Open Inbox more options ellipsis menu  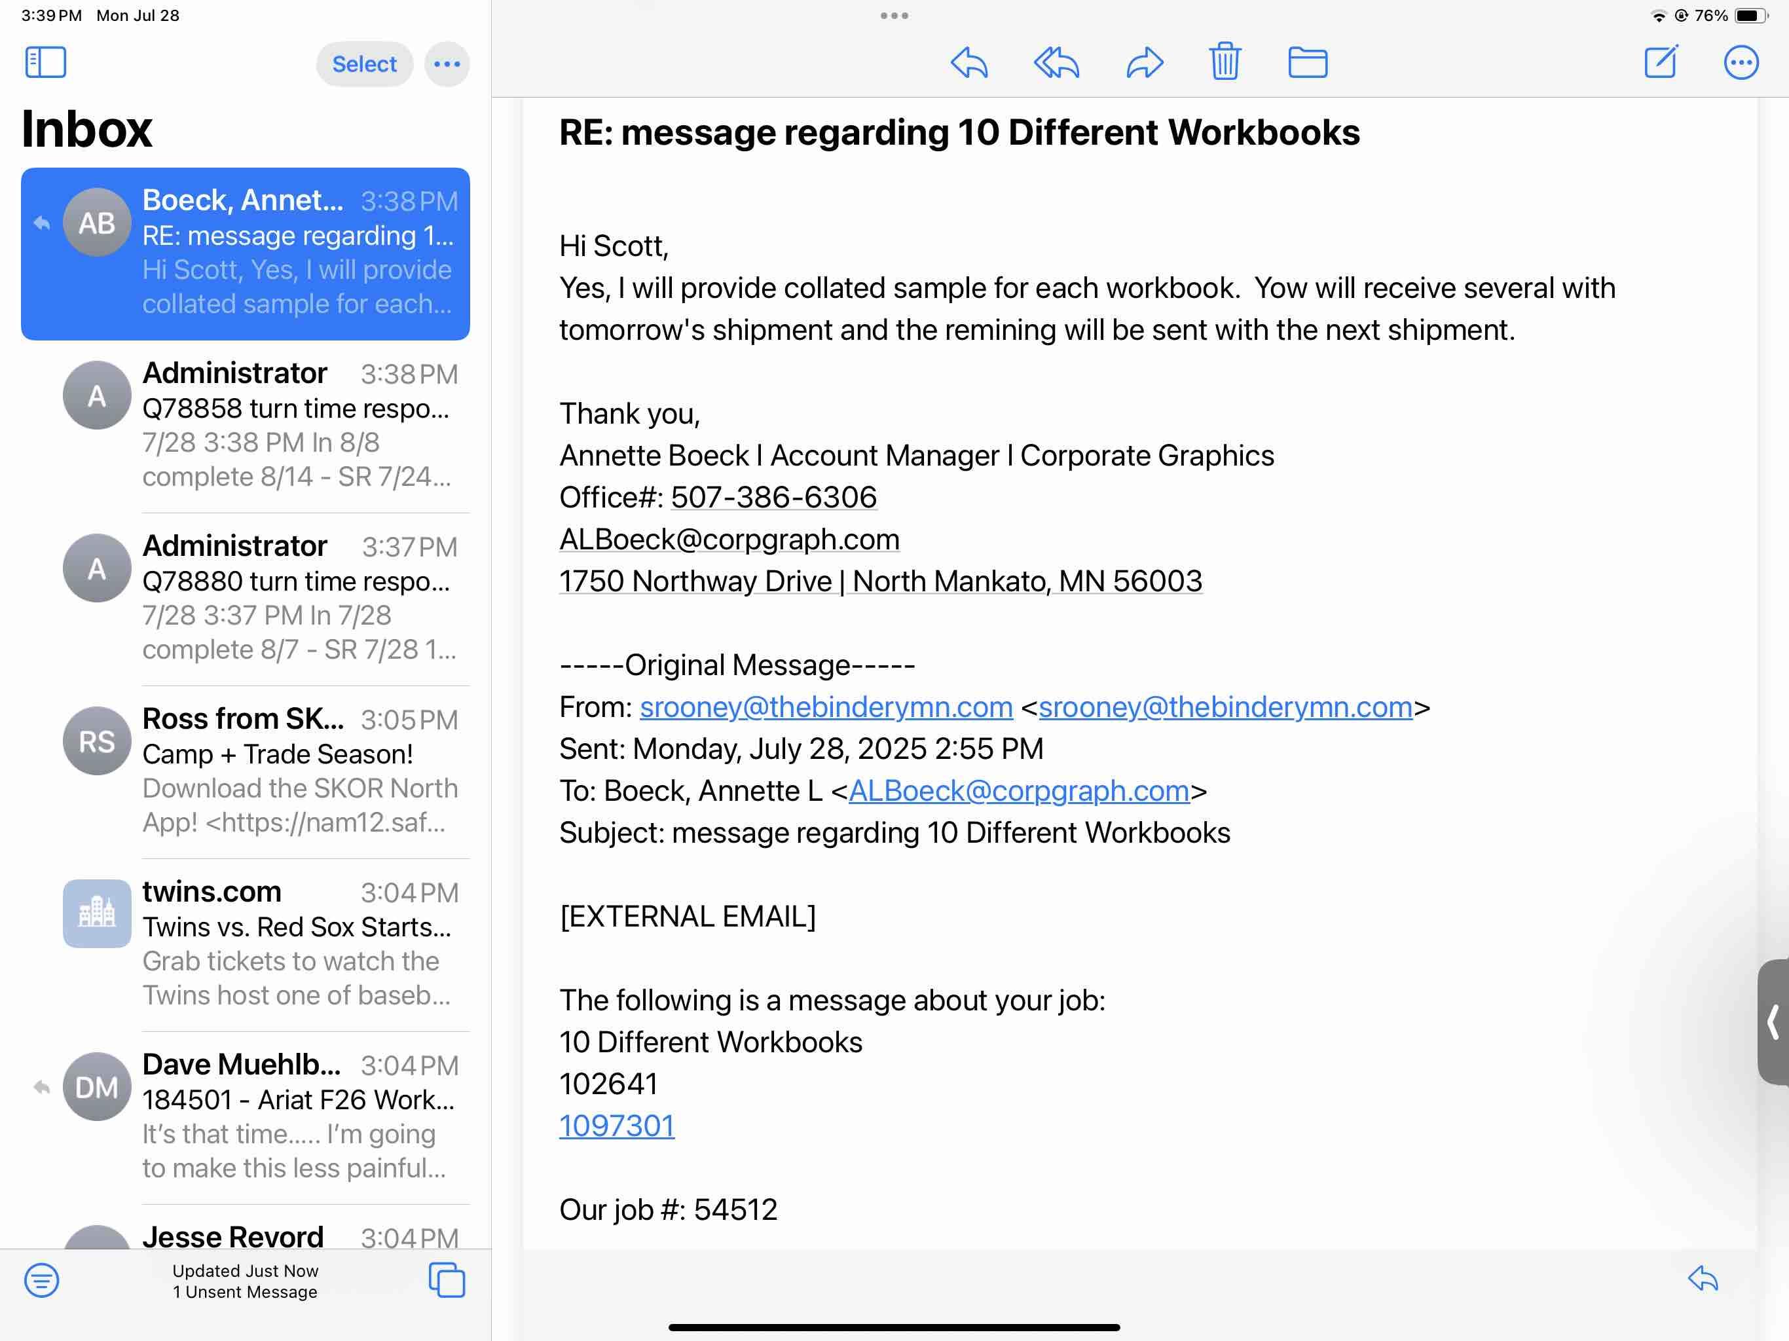(x=447, y=64)
